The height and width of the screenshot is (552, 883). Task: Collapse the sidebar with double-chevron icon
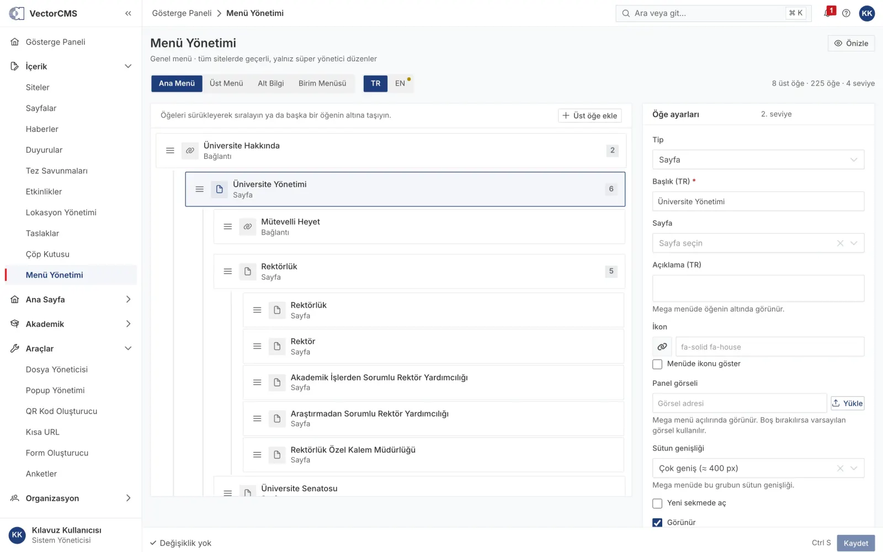(128, 13)
